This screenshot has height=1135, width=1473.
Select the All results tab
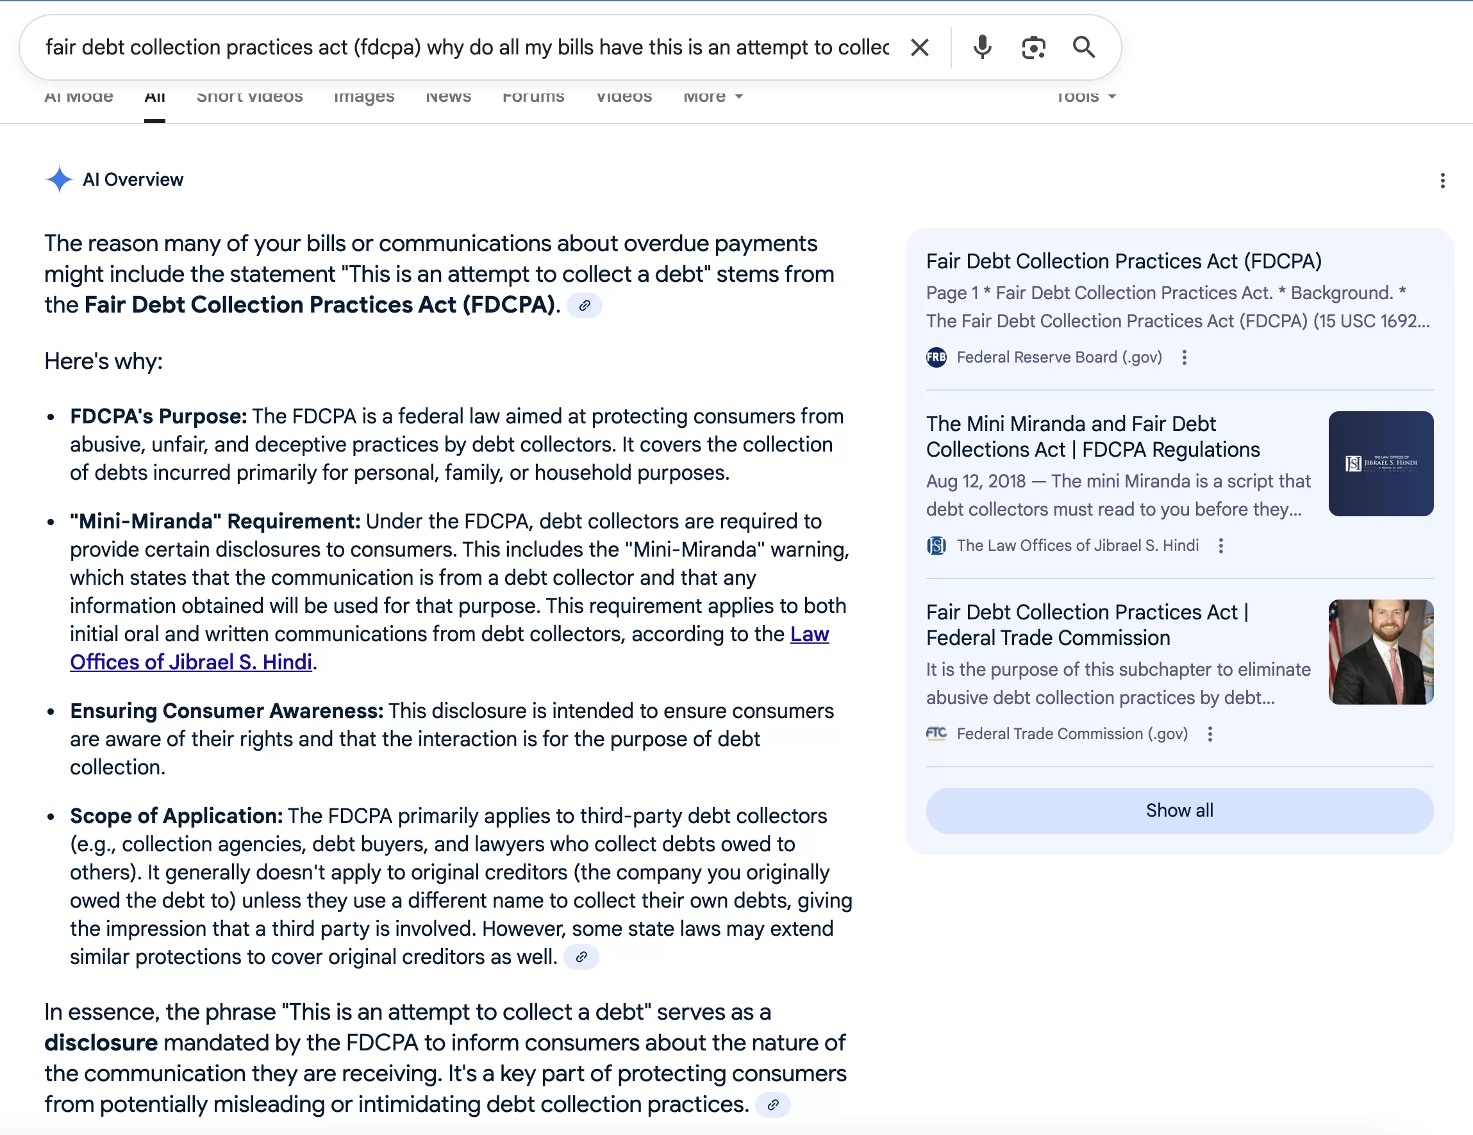(x=154, y=97)
